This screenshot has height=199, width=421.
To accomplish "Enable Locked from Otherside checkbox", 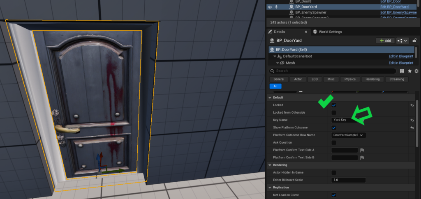I will pos(334,112).
